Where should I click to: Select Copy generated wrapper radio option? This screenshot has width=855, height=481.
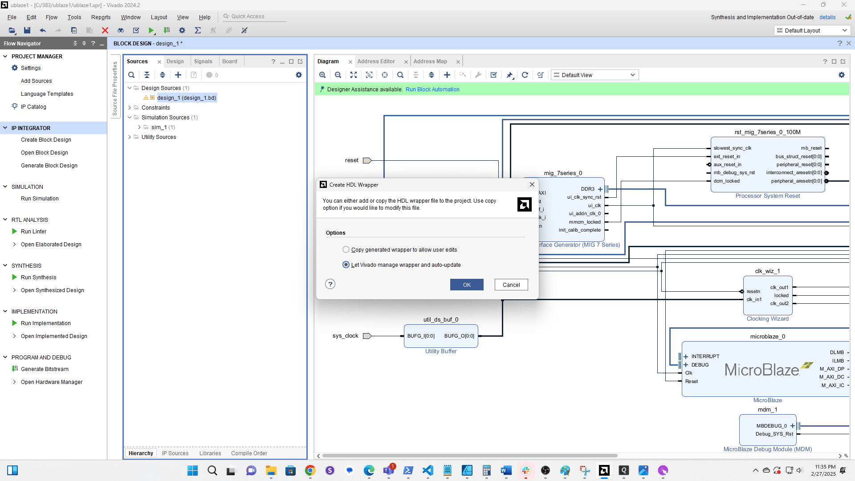[346, 249]
